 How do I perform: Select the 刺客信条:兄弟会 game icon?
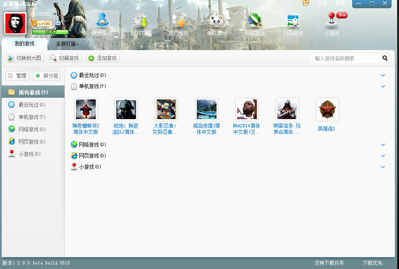point(287,109)
